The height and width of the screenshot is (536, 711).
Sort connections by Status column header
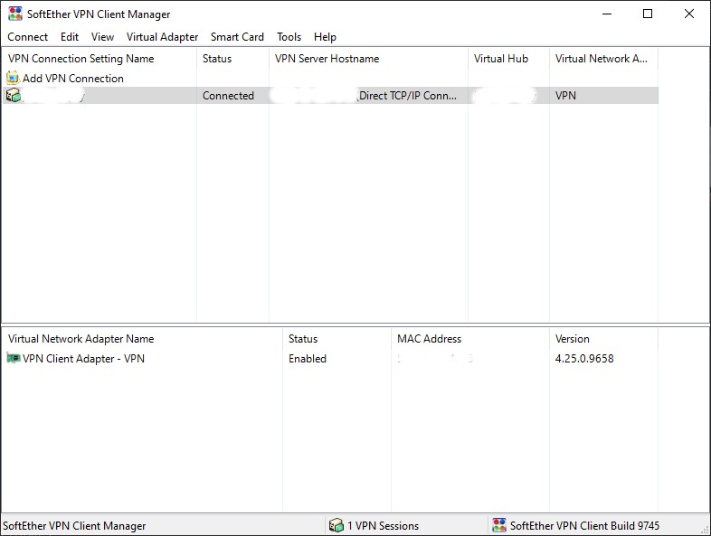[x=233, y=59]
